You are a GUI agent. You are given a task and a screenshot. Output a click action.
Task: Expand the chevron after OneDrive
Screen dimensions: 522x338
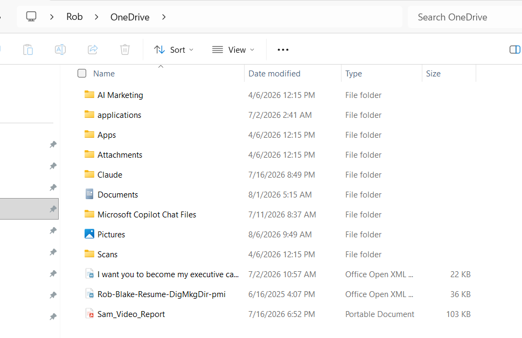[x=163, y=17]
